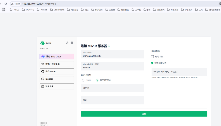Viewport: 221px width, 126px height.
Task: Click the WebUI API address input field
Action: [179, 72]
